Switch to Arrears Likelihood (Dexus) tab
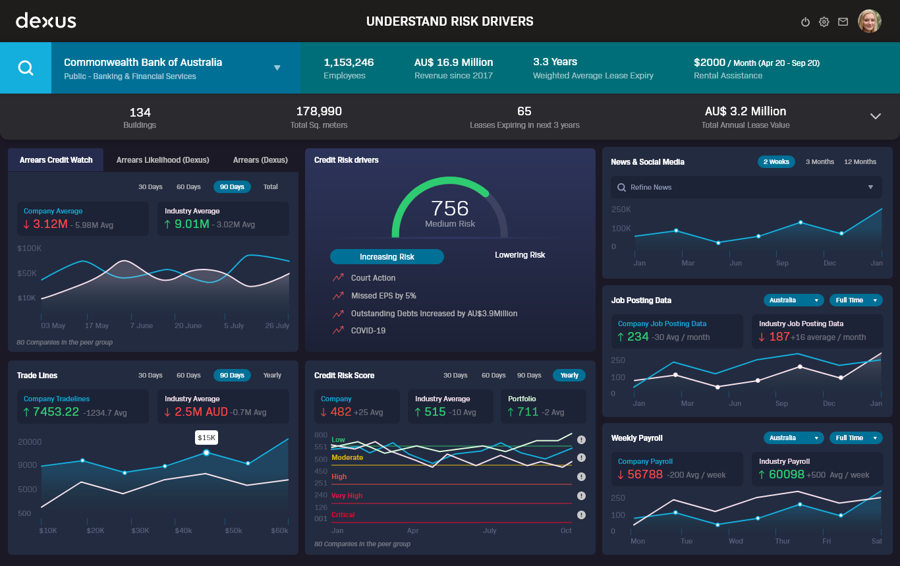Screen dimensions: 900x566 163,159
